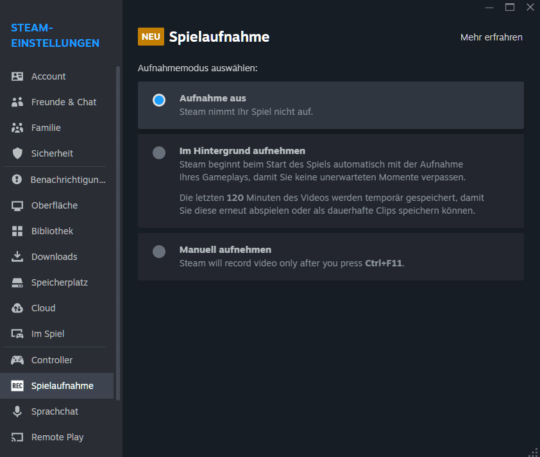Click the Freunde & Chat people icon
Screen dimensions: 540x457
[x=17, y=102]
